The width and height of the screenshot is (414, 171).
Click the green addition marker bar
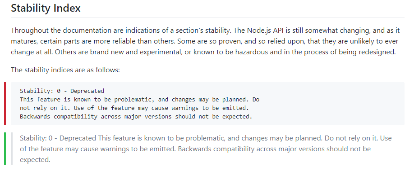5,149
